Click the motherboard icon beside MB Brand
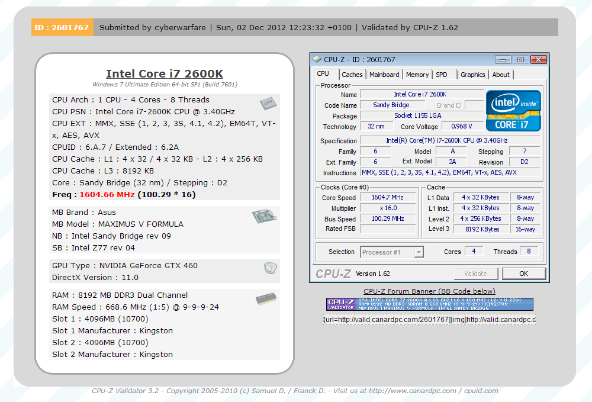 pyautogui.click(x=264, y=216)
